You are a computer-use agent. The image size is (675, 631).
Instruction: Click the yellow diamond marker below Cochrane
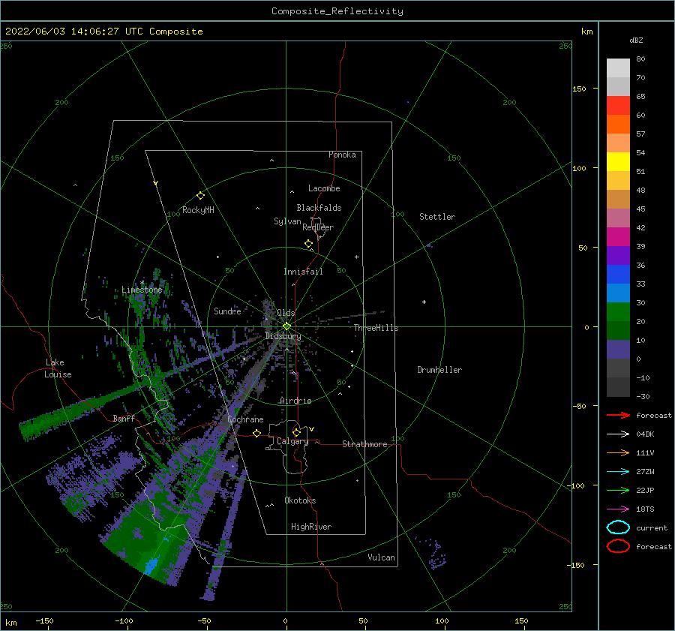(x=256, y=433)
